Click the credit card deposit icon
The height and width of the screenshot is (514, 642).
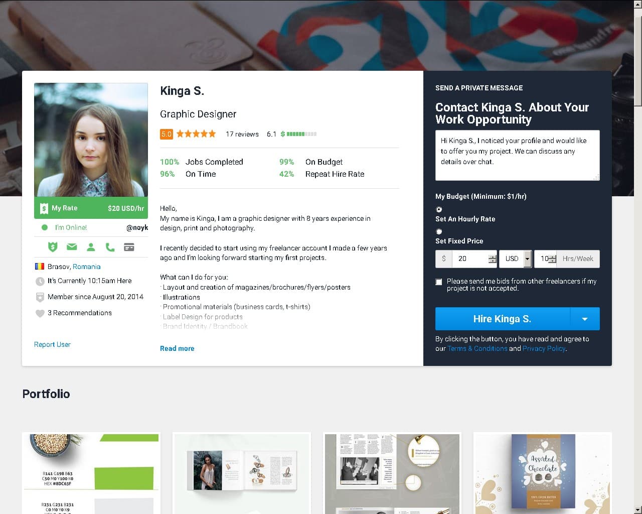[x=129, y=247]
